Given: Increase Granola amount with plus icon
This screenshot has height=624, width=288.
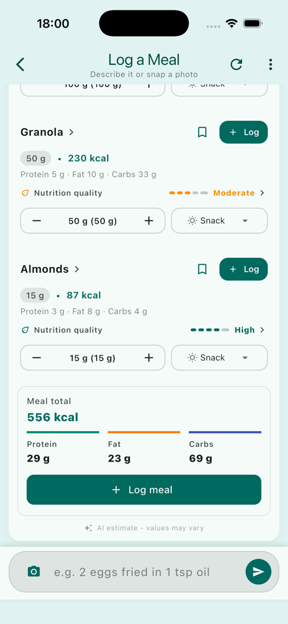Looking at the screenshot, I should 149,221.
